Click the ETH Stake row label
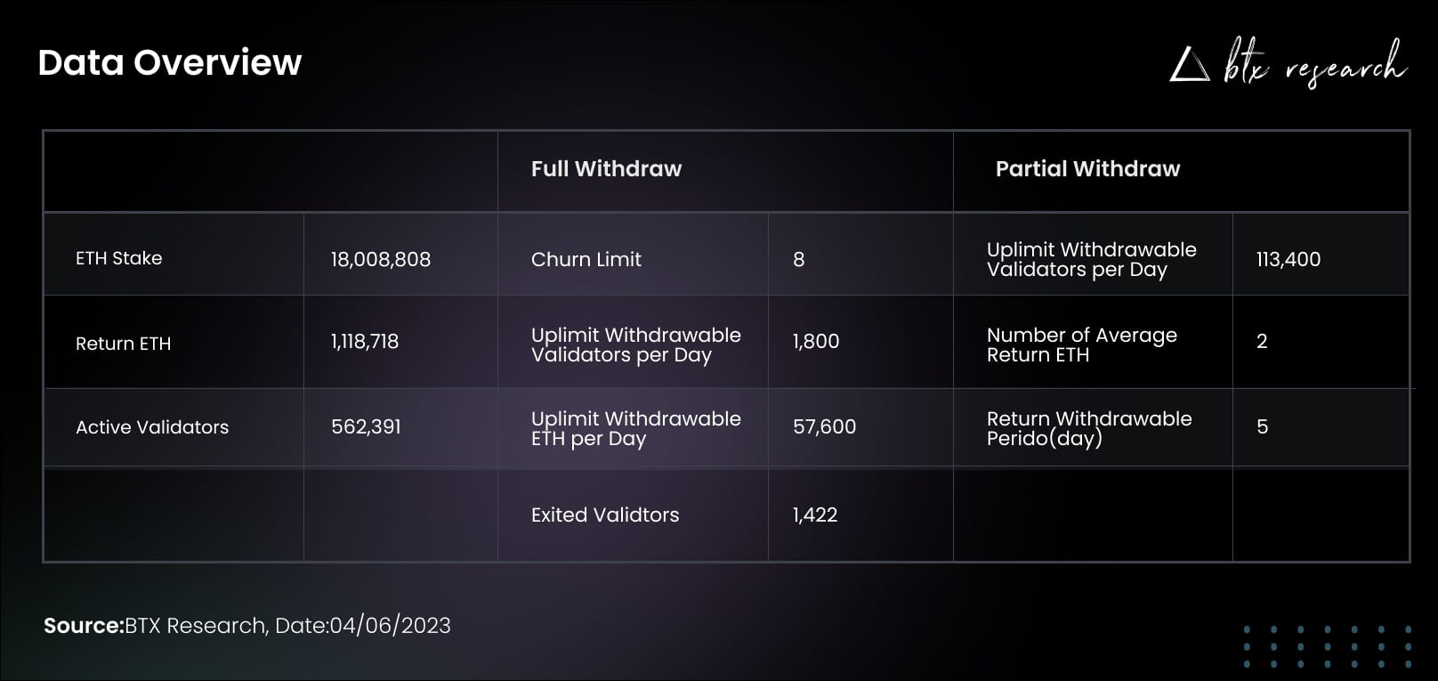1438x681 pixels. click(119, 258)
